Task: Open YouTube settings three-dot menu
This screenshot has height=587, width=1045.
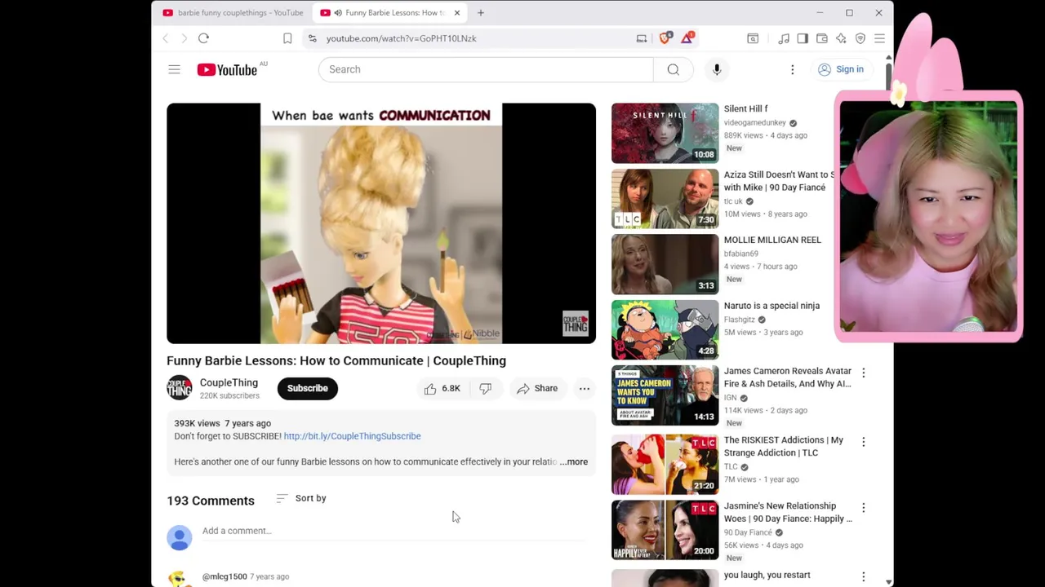Action: click(792, 69)
